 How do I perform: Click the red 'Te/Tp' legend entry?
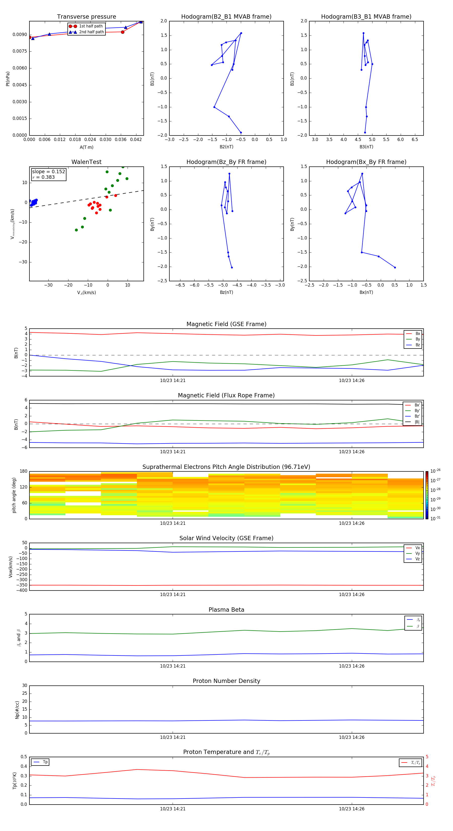411,763
